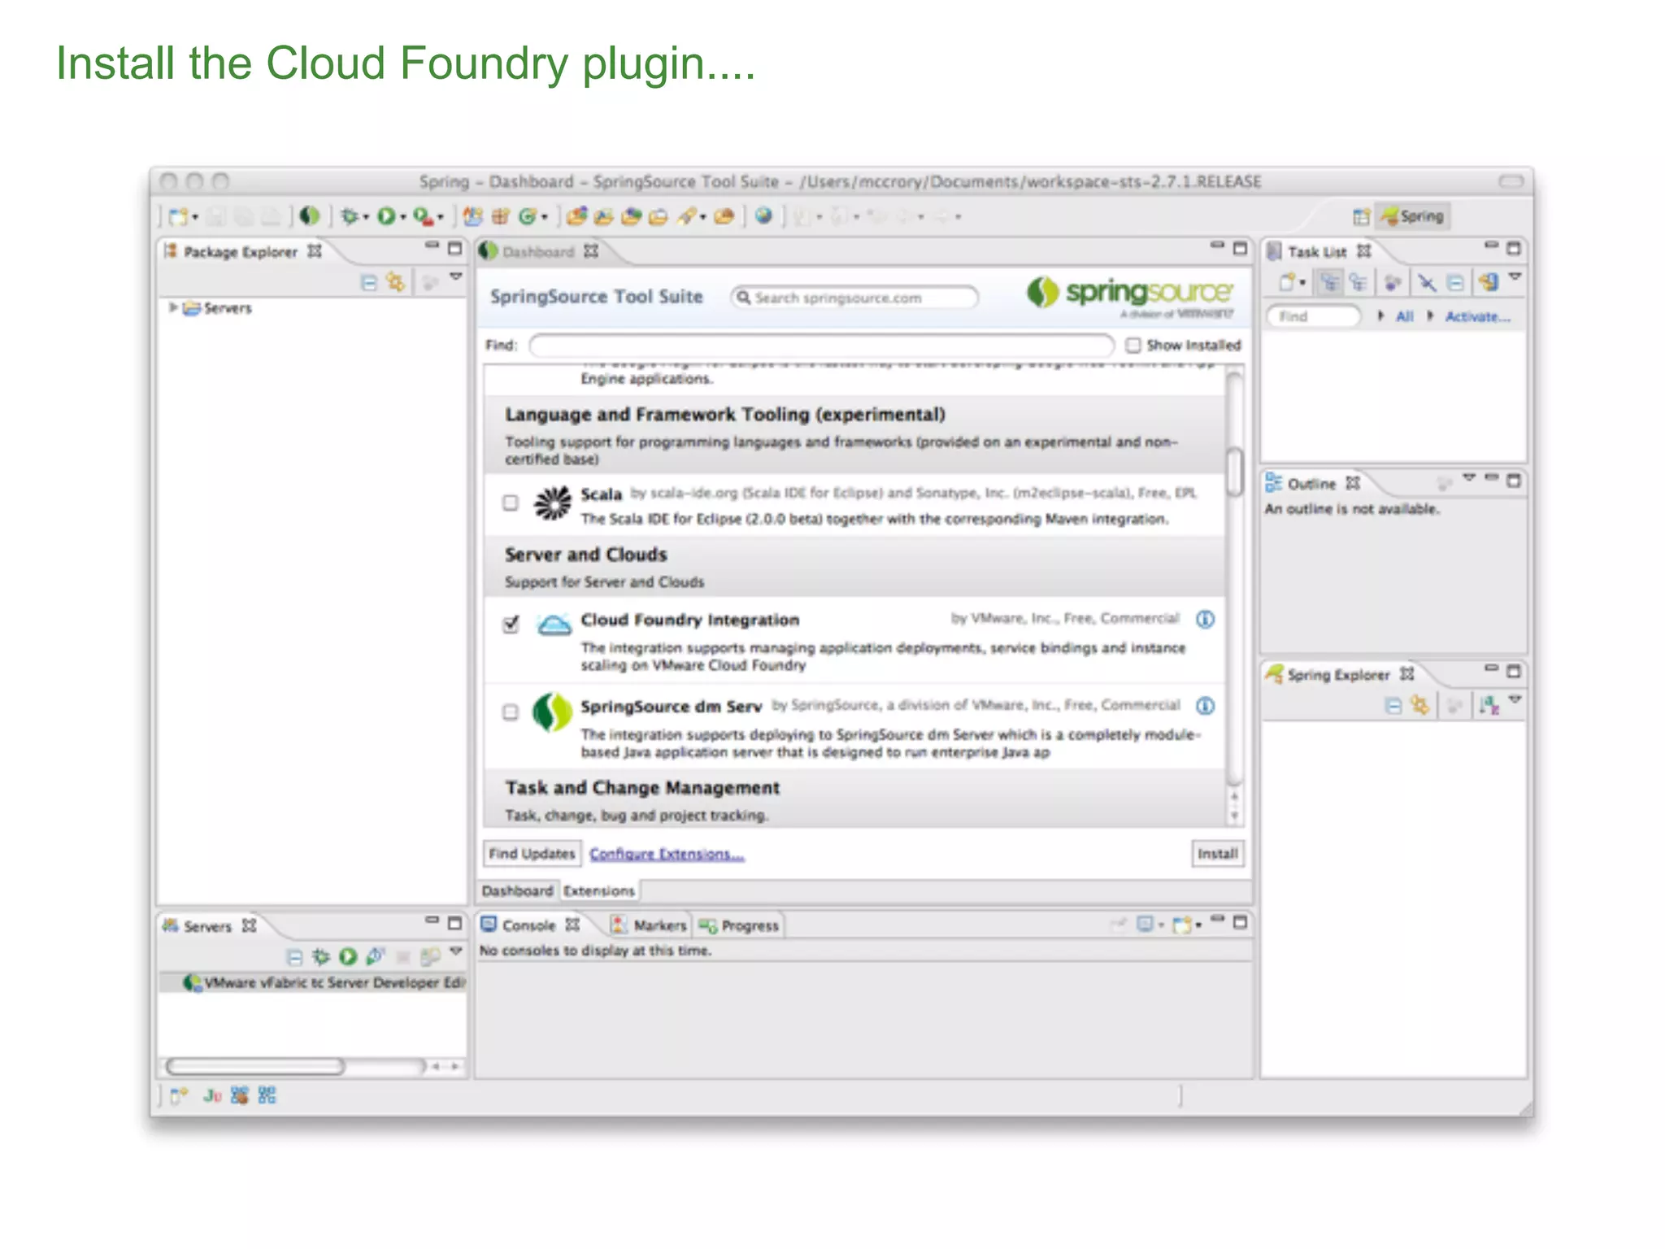
Task: Click New Task icon in Task List
Action: (x=1286, y=282)
